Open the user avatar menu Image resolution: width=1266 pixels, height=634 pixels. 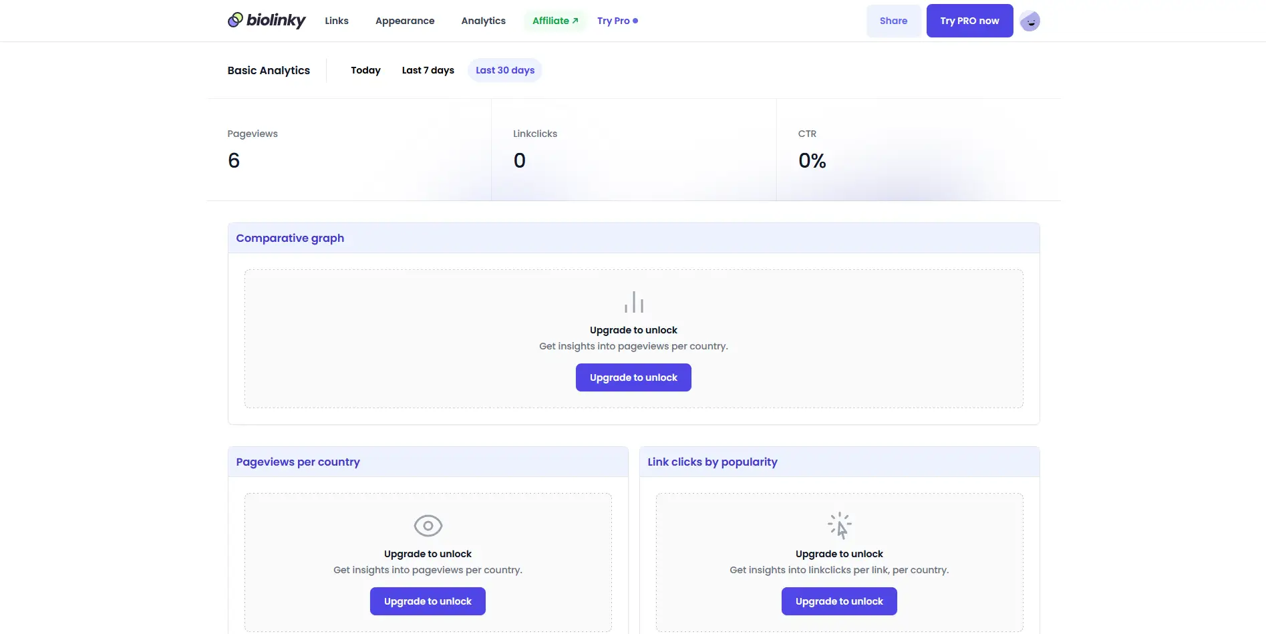pyautogui.click(x=1030, y=21)
